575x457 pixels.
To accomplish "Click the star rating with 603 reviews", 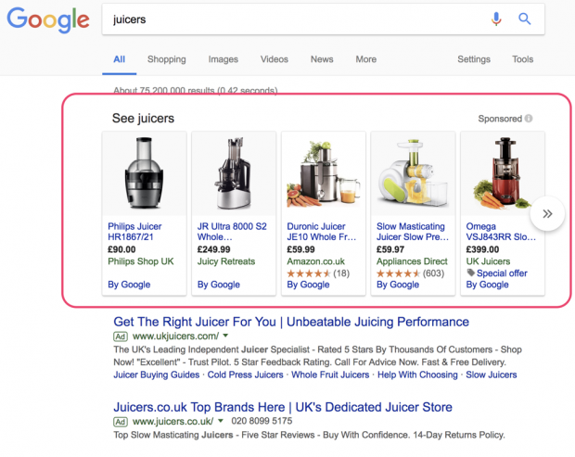I will click(410, 273).
